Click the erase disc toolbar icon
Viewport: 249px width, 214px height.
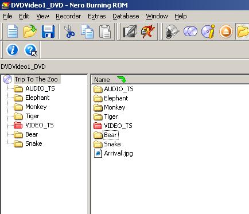click(x=172, y=32)
